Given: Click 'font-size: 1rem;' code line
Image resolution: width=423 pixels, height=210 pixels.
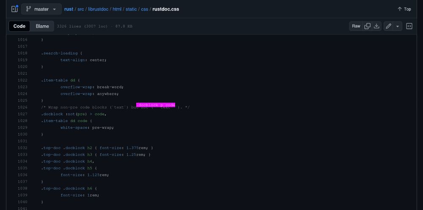Looking at the screenshot, I should coord(80,195).
